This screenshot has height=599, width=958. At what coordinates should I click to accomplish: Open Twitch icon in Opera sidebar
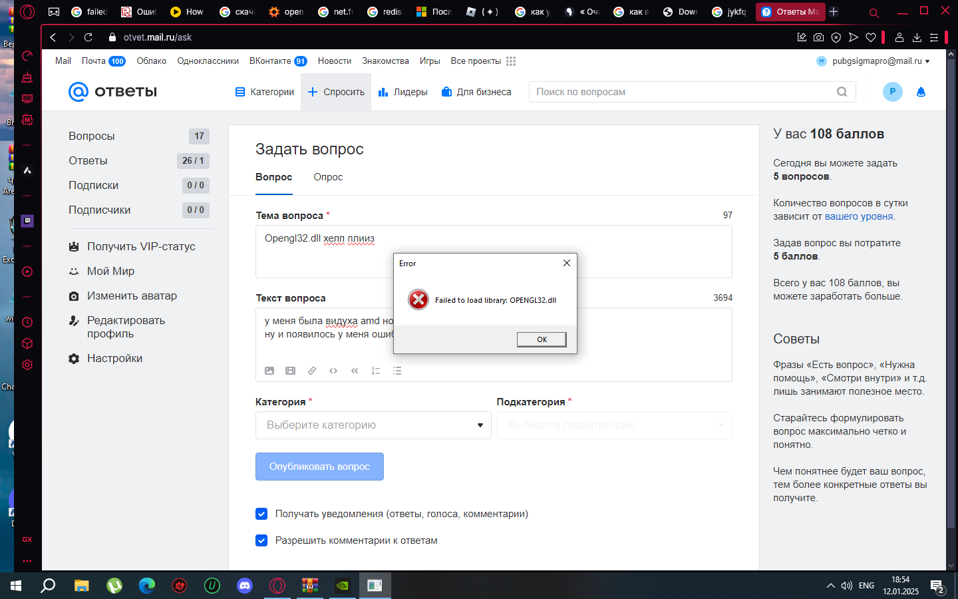[27, 221]
